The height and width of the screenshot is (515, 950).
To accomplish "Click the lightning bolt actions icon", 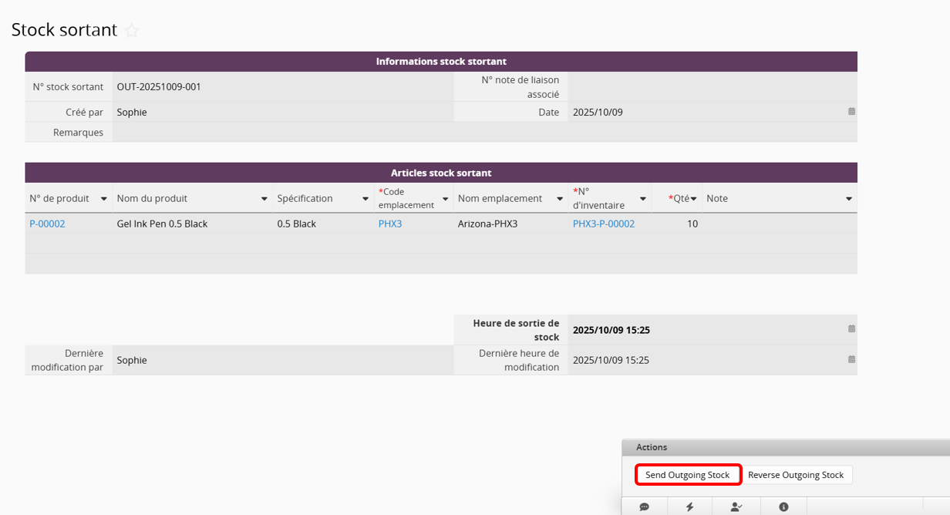I will [x=690, y=507].
